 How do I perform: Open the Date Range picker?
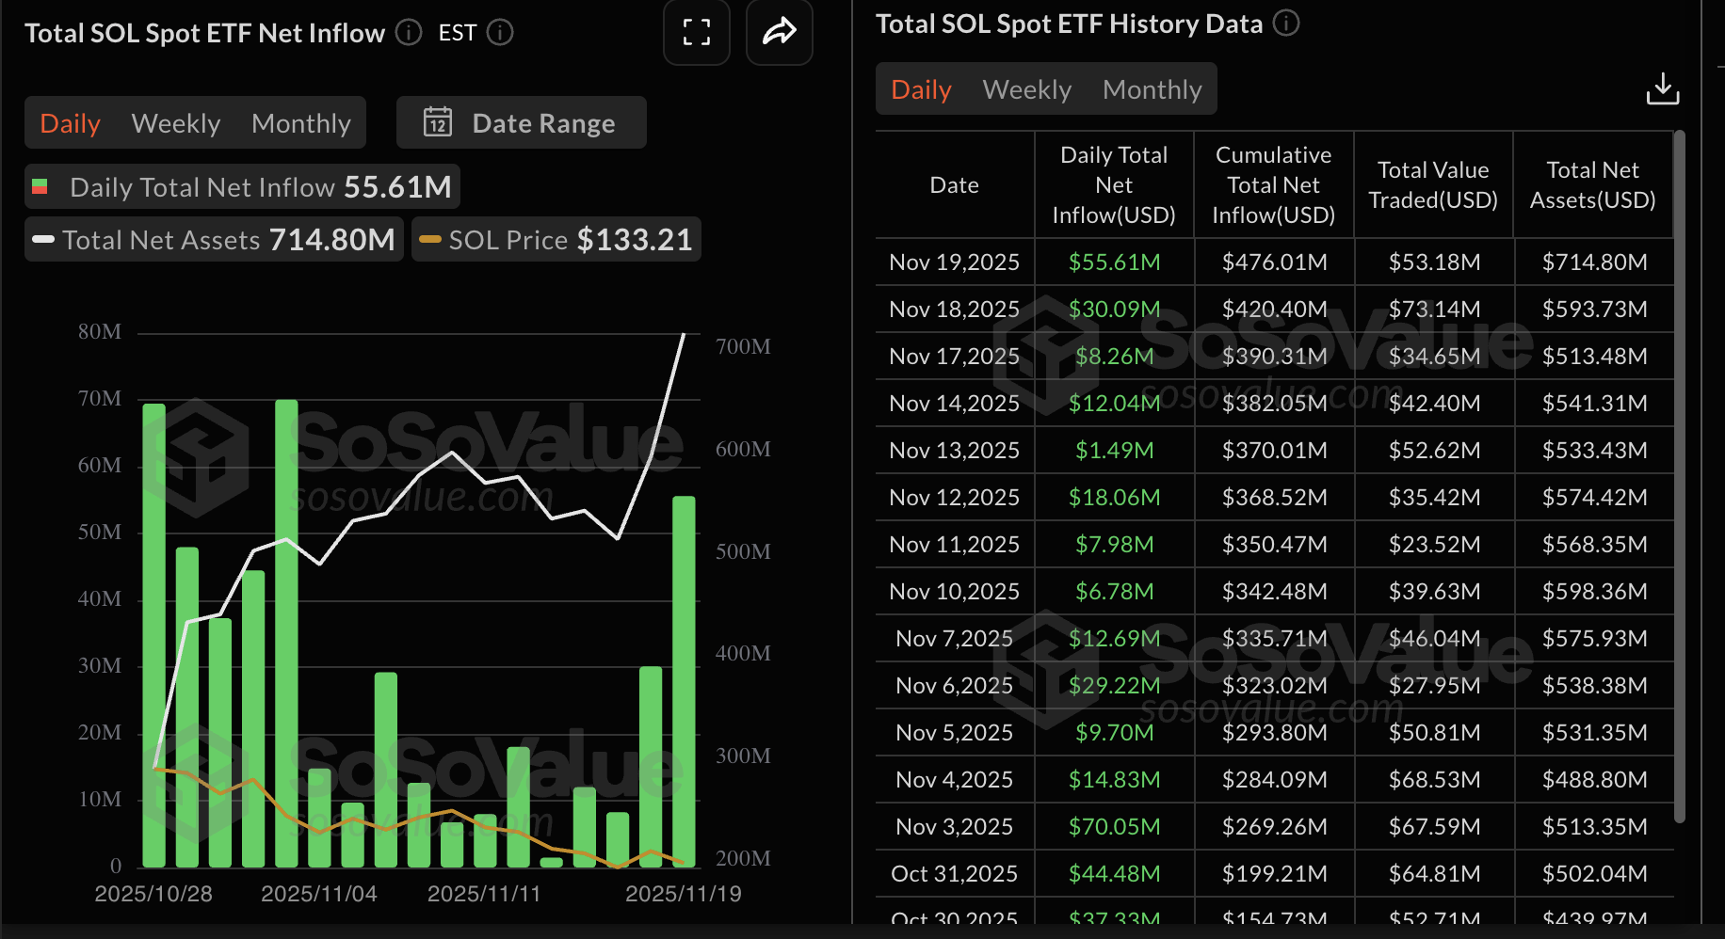[522, 123]
